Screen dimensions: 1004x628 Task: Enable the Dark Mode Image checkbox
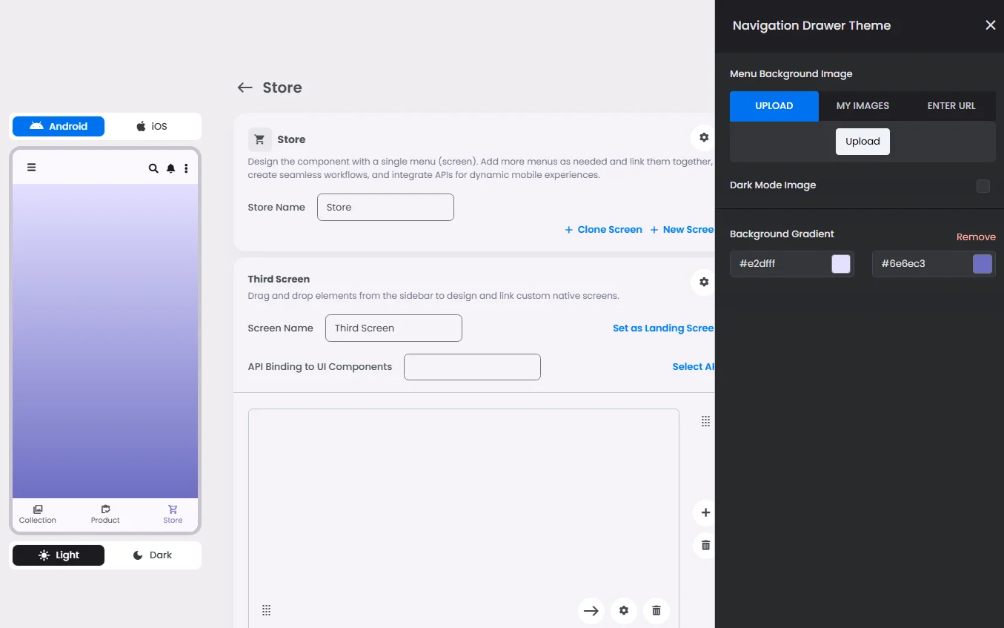coord(983,185)
